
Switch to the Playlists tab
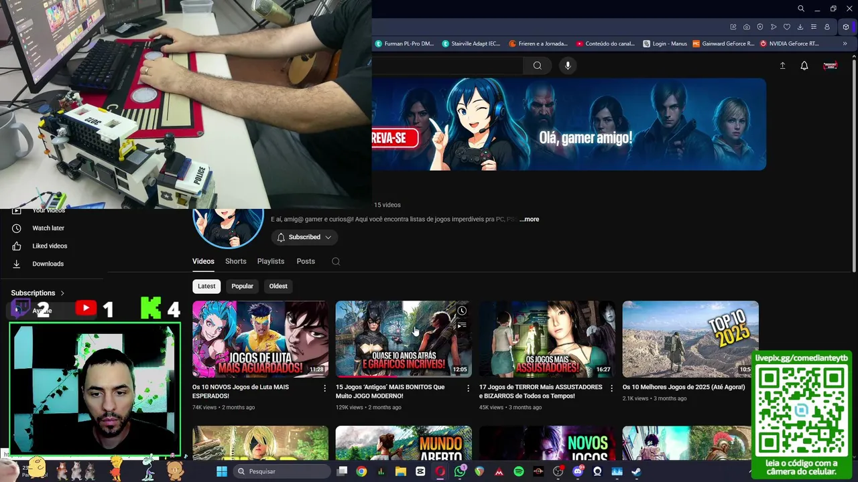point(271,262)
